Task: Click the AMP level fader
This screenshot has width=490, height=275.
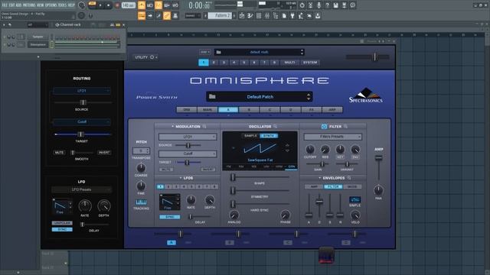Action: tap(378, 158)
